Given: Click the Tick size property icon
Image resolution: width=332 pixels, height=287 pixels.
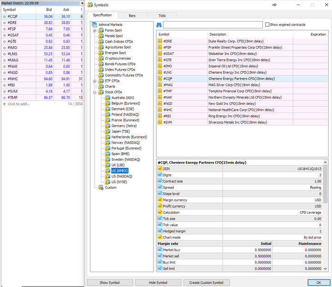Looking at the screenshot, I should (160, 219).
